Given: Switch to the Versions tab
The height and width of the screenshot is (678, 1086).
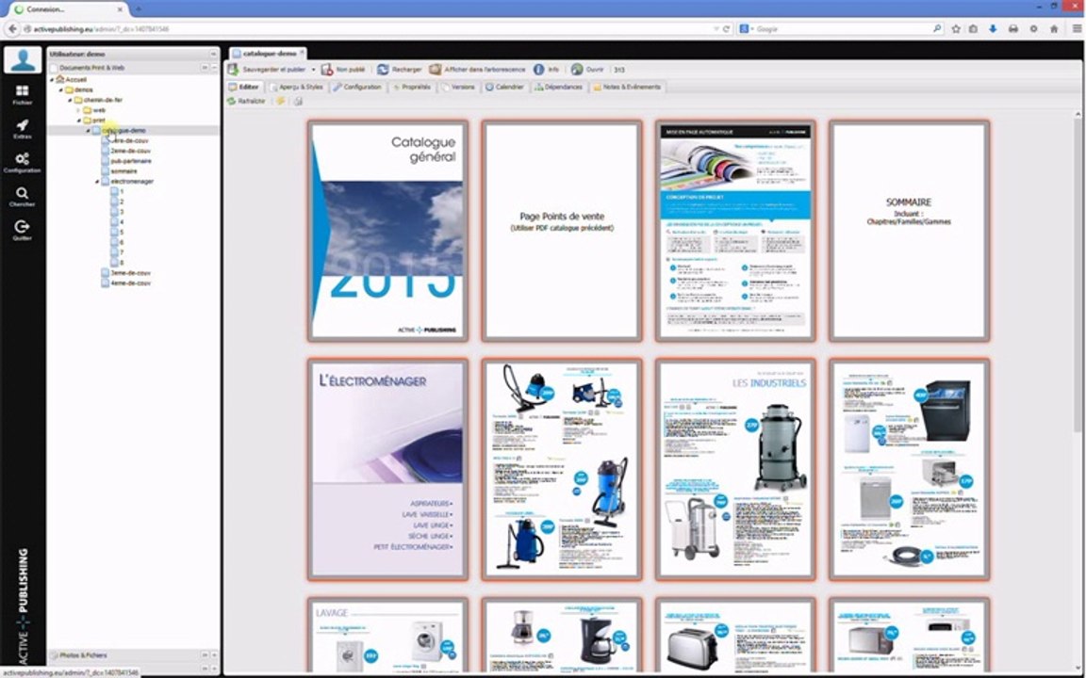Looking at the screenshot, I should 458,88.
